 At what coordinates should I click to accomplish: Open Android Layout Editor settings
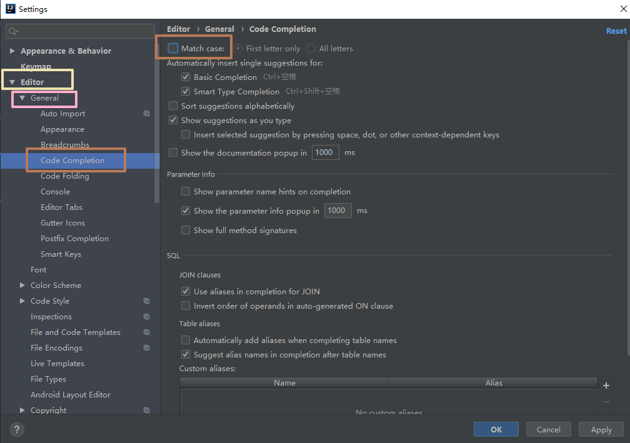pyautogui.click(x=71, y=395)
